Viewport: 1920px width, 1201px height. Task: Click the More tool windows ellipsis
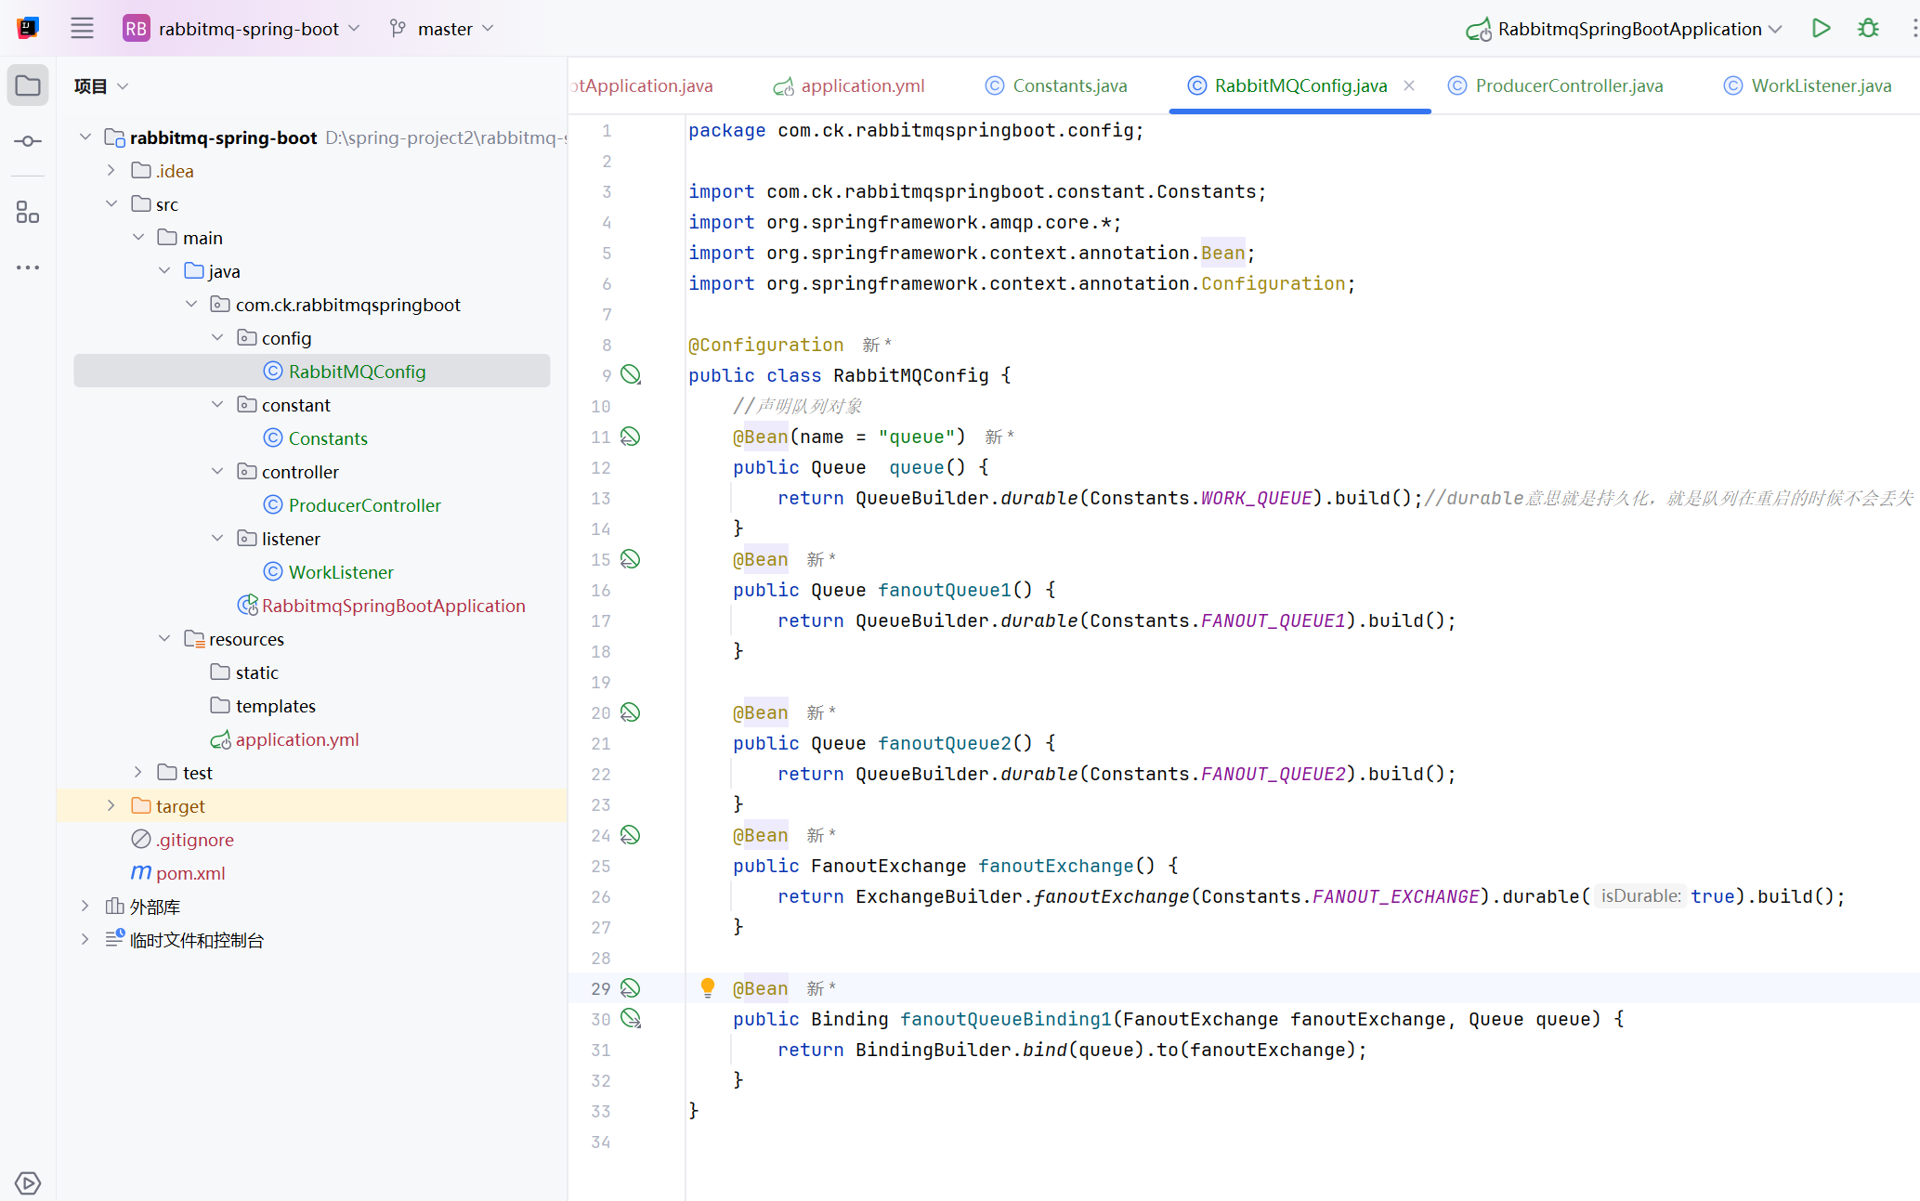click(x=28, y=268)
